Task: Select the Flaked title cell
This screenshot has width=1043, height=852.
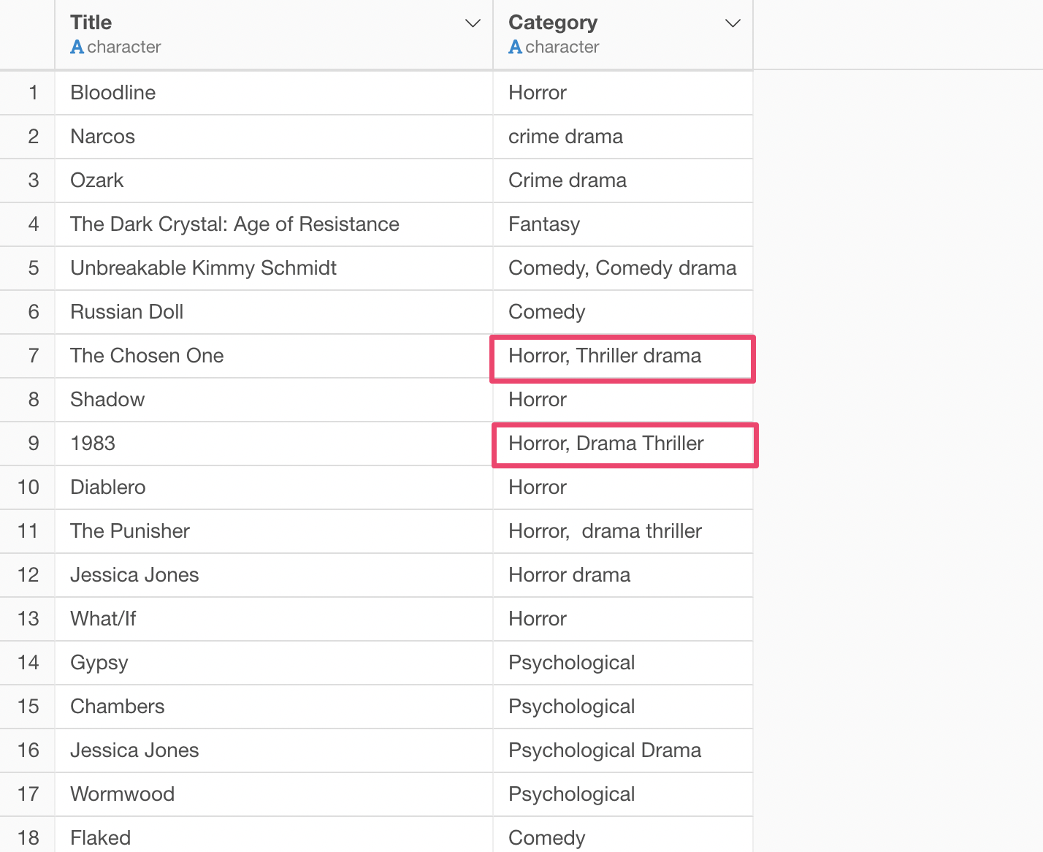Action: click(274, 835)
